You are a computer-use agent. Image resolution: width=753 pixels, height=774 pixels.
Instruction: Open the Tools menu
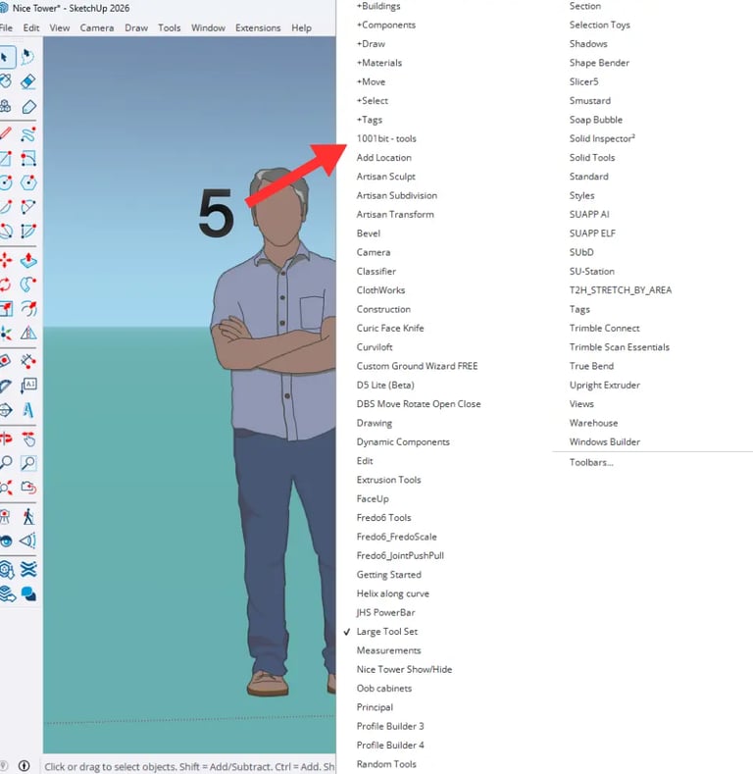170,27
